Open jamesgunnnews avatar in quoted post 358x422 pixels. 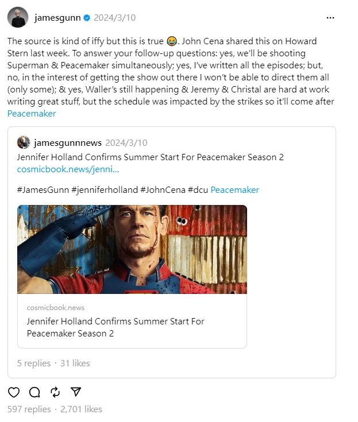[x=24, y=142]
